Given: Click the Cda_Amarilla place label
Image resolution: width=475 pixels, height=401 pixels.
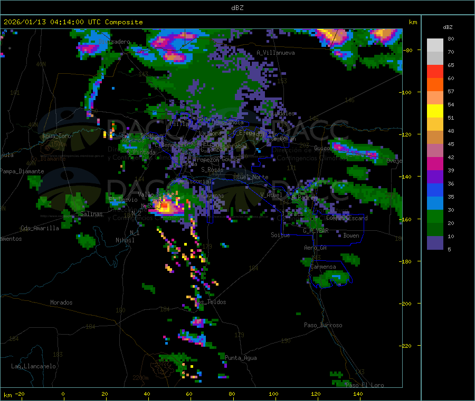Looking at the screenshot, I should [40, 228].
